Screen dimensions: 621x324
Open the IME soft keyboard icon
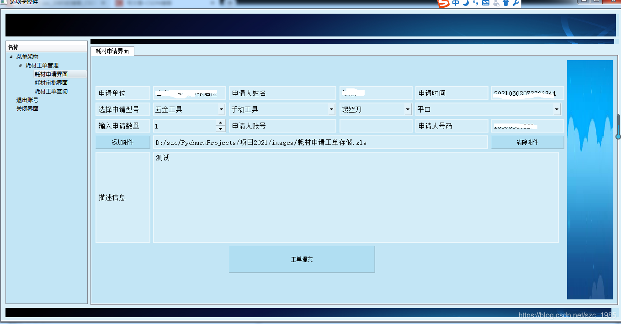pyautogui.click(x=485, y=3)
